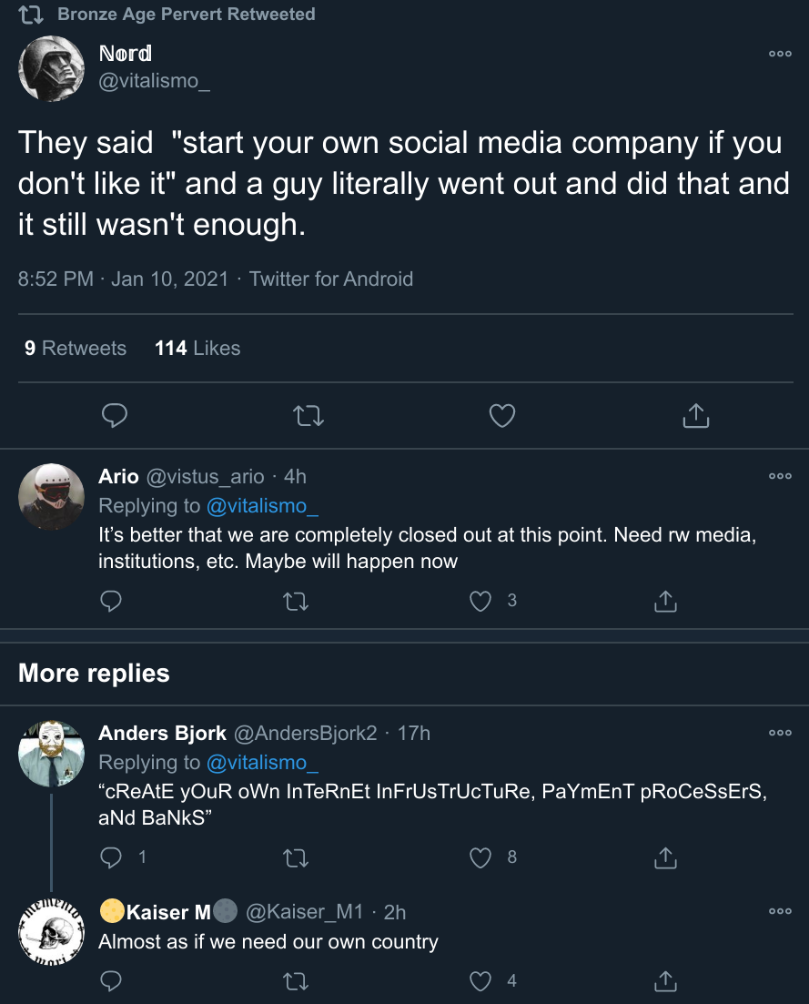Share Kaiser M's reply

coord(666,980)
